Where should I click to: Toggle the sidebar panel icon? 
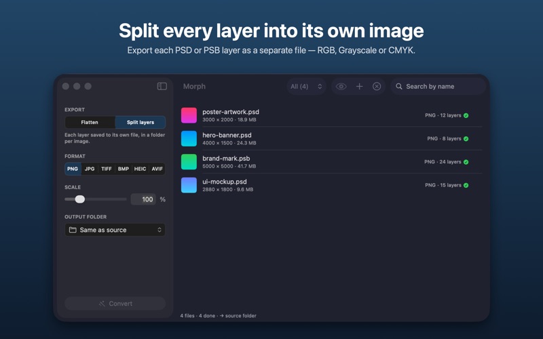(162, 86)
